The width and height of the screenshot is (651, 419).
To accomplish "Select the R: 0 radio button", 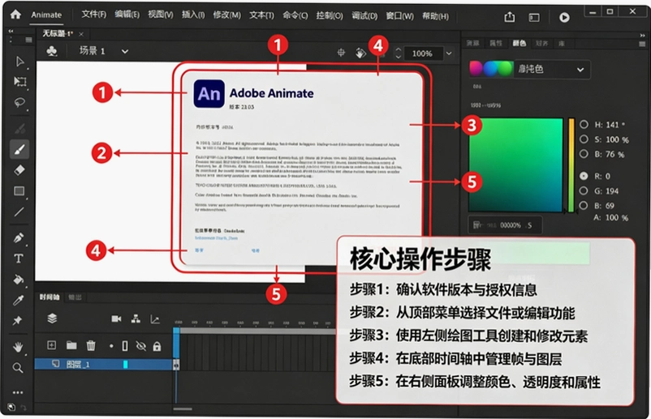I will (584, 176).
